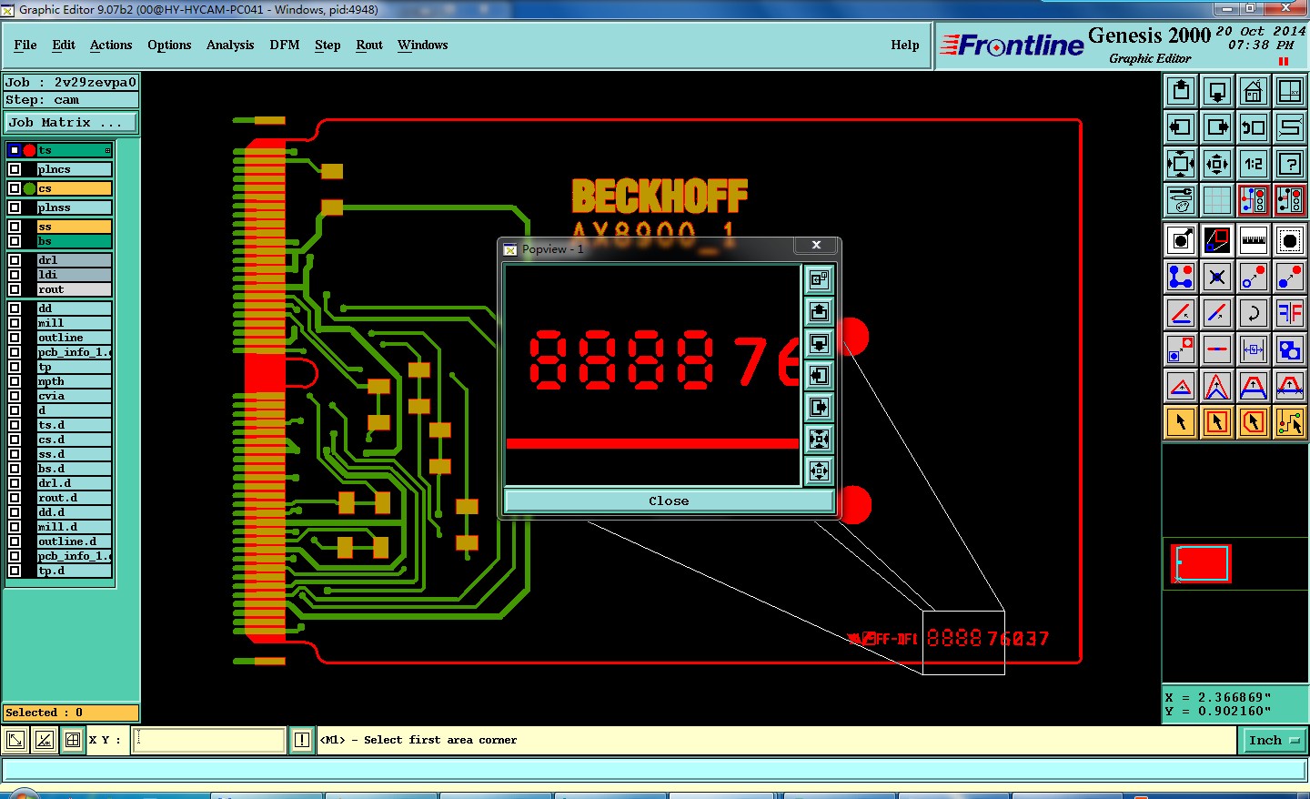
Task: Open the Actions menu
Action: point(111,45)
